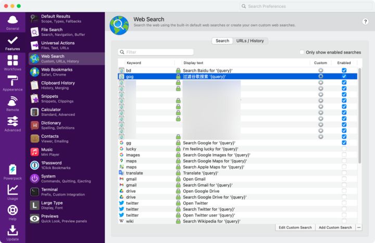Switch to the Search tab
The width and height of the screenshot is (375, 243).
[x=222, y=41]
